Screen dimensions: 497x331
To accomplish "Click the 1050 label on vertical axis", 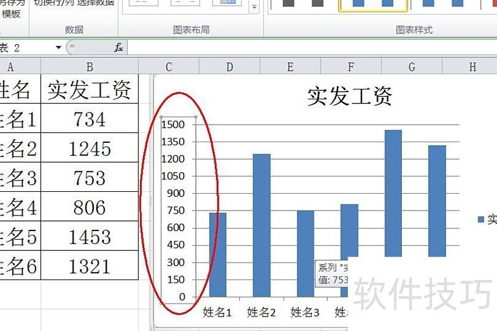I will coord(173,176).
